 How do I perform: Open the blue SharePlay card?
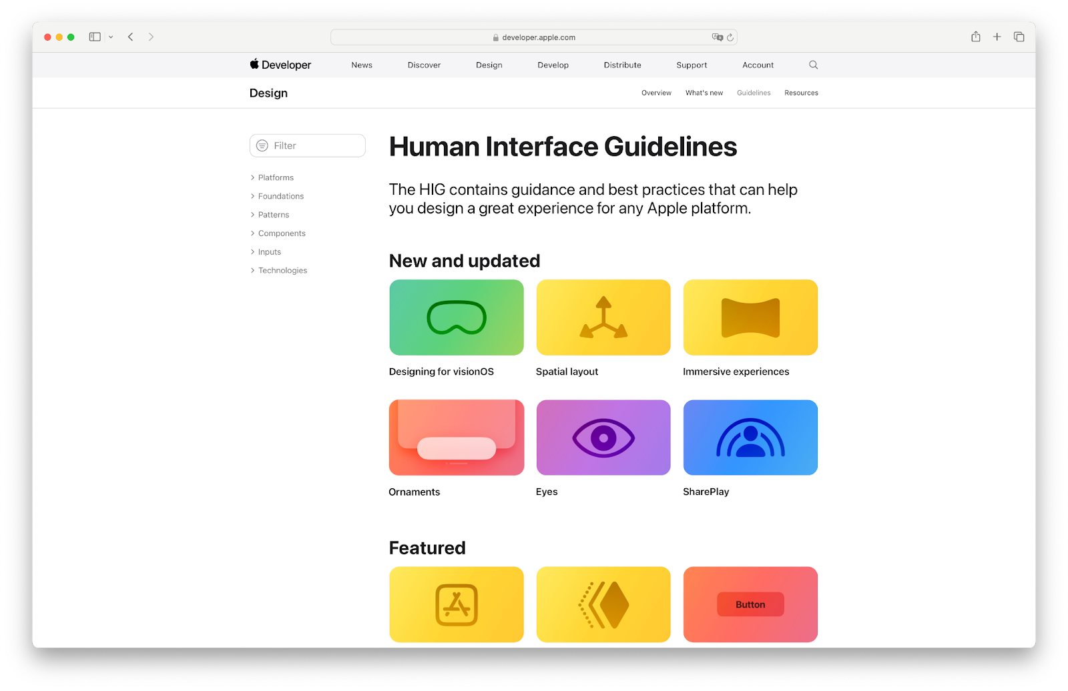point(750,438)
